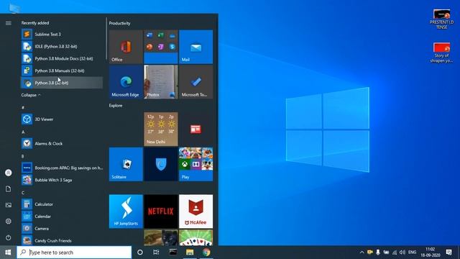Screen dimensions: 460x259
Task: Click the taskbar search box
Action: pyautogui.click(x=74, y=253)
